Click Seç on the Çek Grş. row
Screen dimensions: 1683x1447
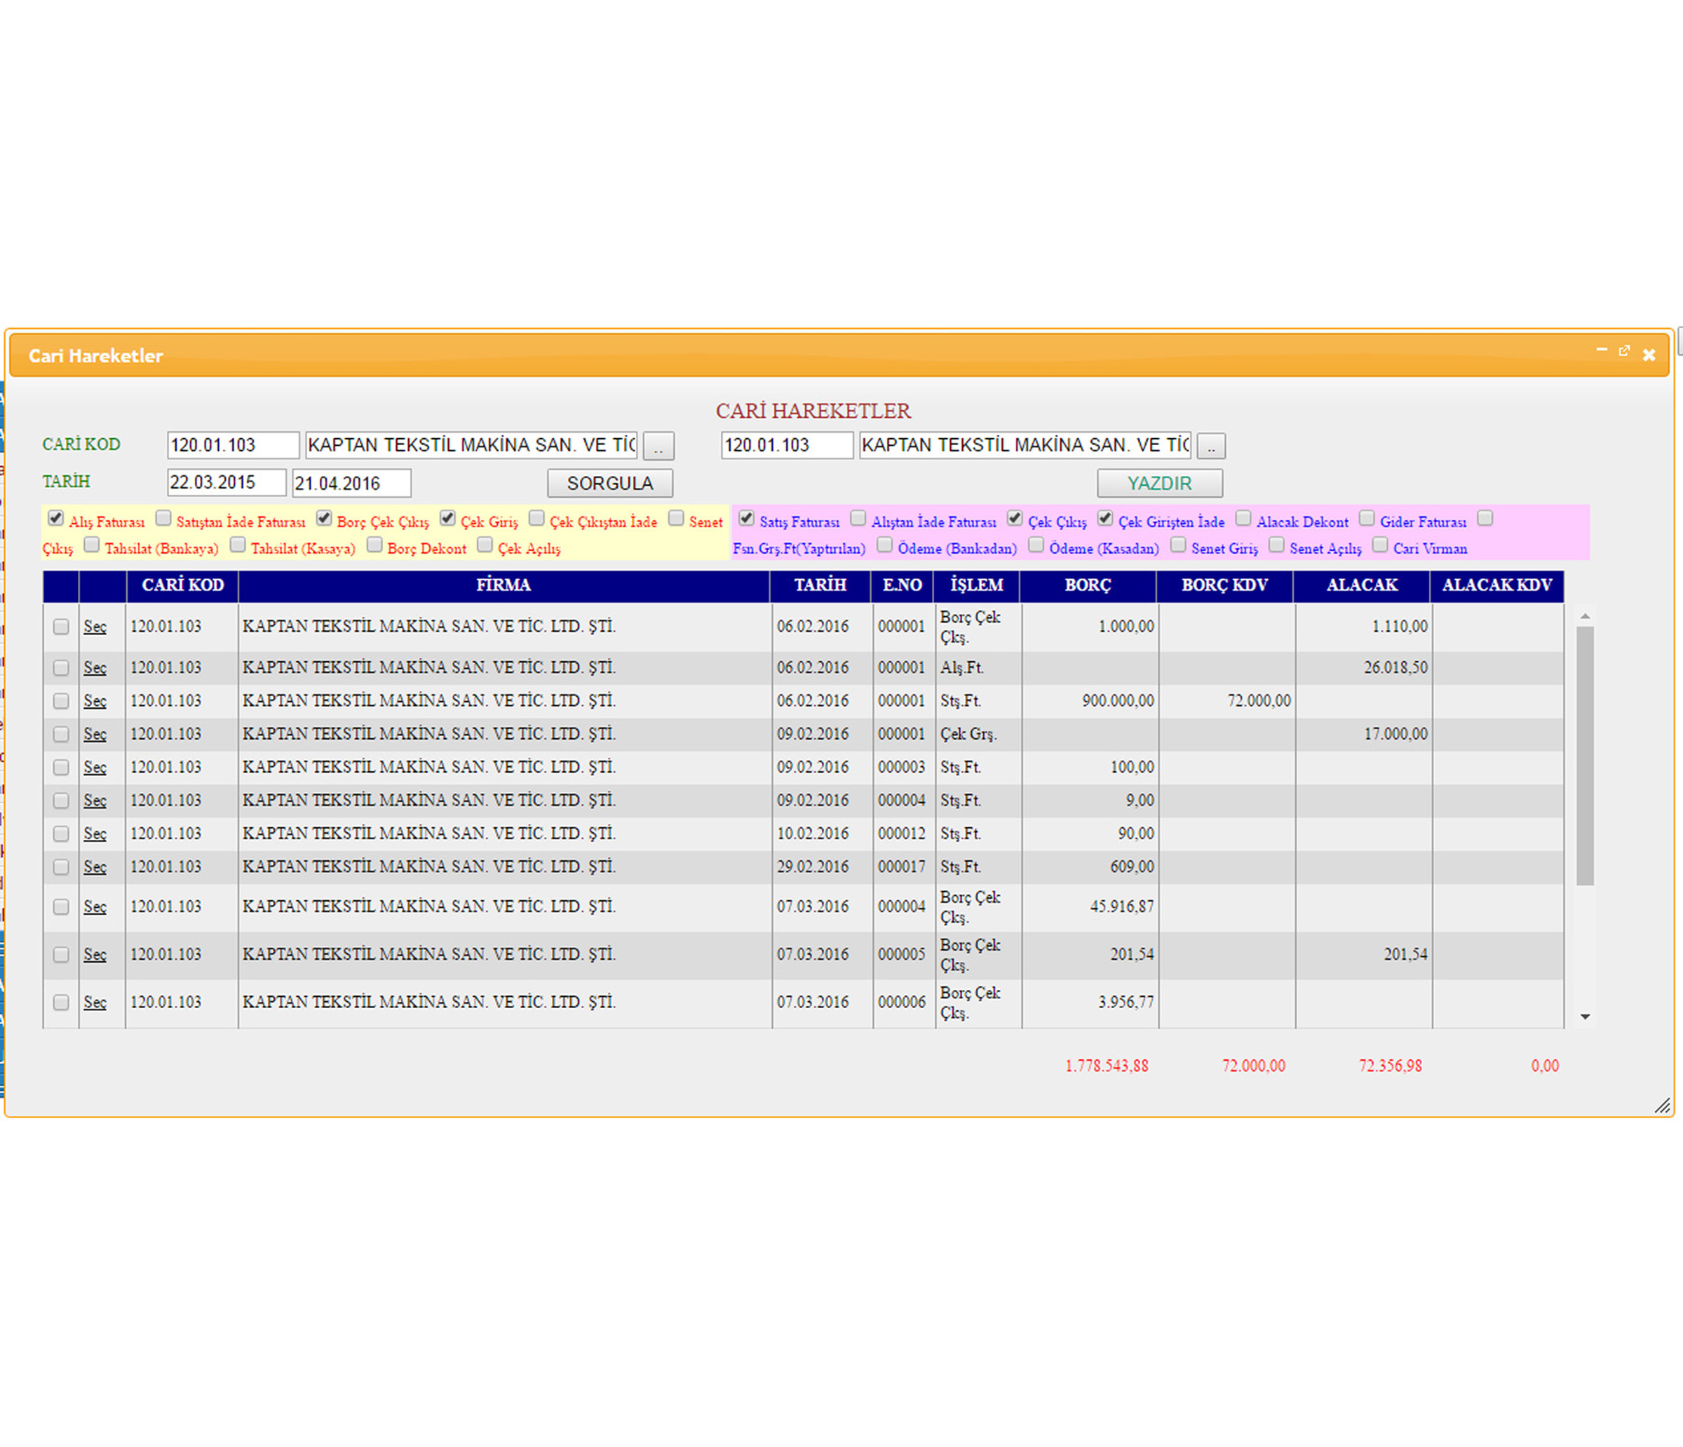(94, 734)
